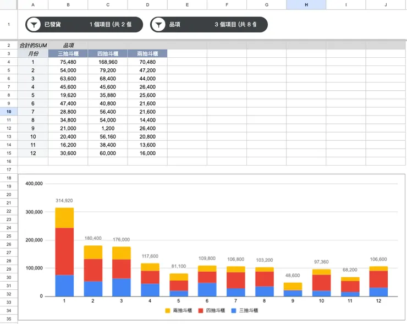The image size is (407, 324).
Task: Click the 314,920 chart data label
Action: point(64,201)
